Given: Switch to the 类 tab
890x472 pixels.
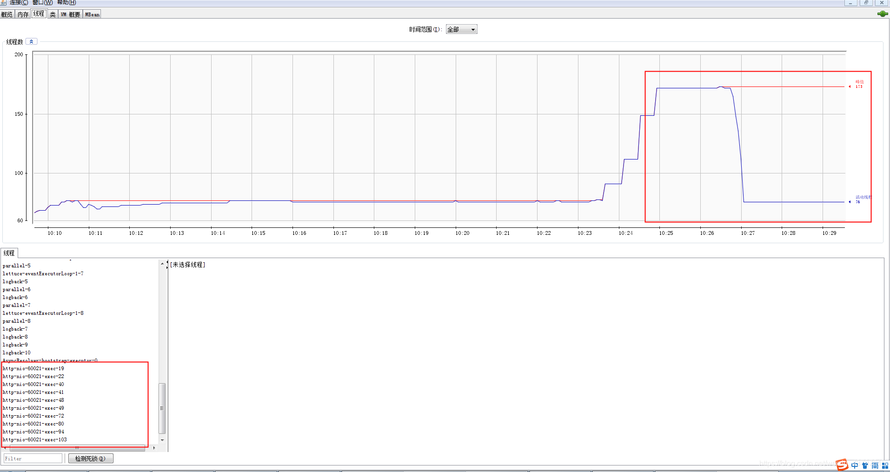Looking at the screenshot, I should pos(53,14).
